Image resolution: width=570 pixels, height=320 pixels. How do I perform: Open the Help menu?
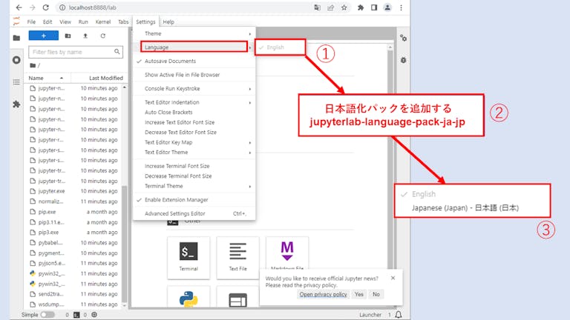point(168,21)
